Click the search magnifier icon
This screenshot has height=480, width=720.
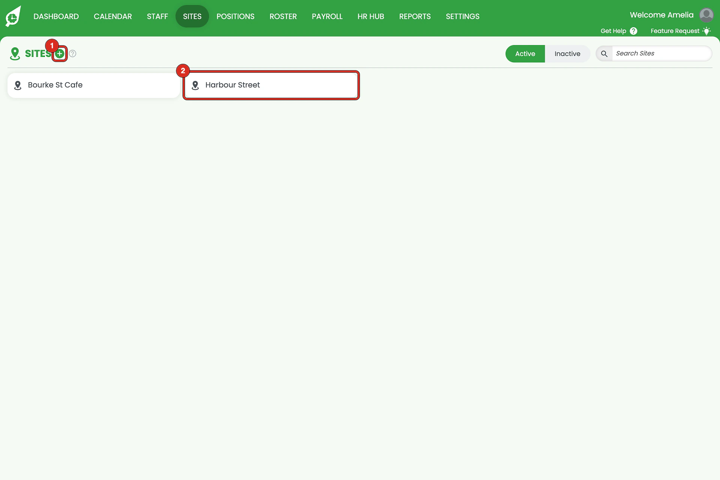[x=604, y=54]
